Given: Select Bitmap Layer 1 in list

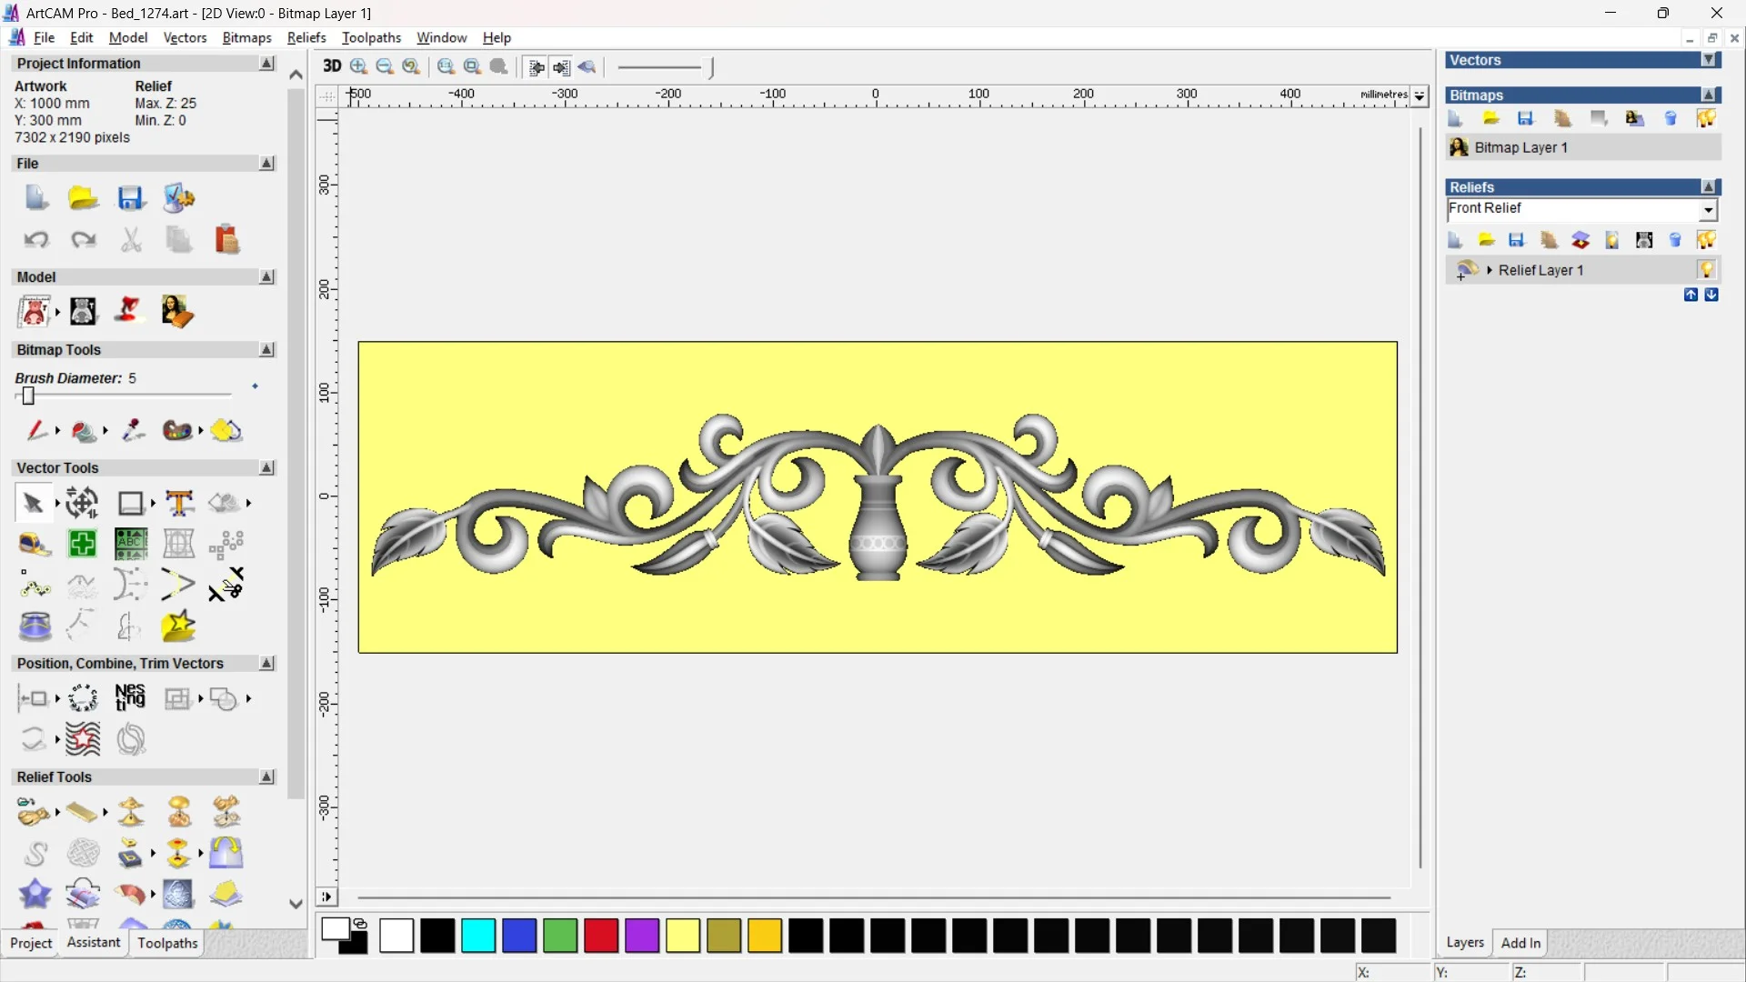Looking at the screenshot, I should click(1520, 147).
